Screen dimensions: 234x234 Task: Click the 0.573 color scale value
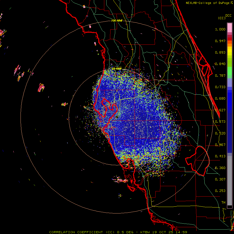click(x=220, y=122)
